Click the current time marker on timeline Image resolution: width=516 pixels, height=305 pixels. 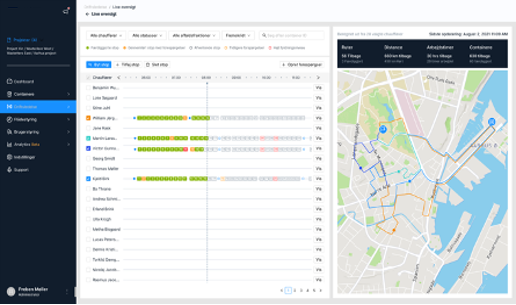pyautogui.click(x=207, y=83)
